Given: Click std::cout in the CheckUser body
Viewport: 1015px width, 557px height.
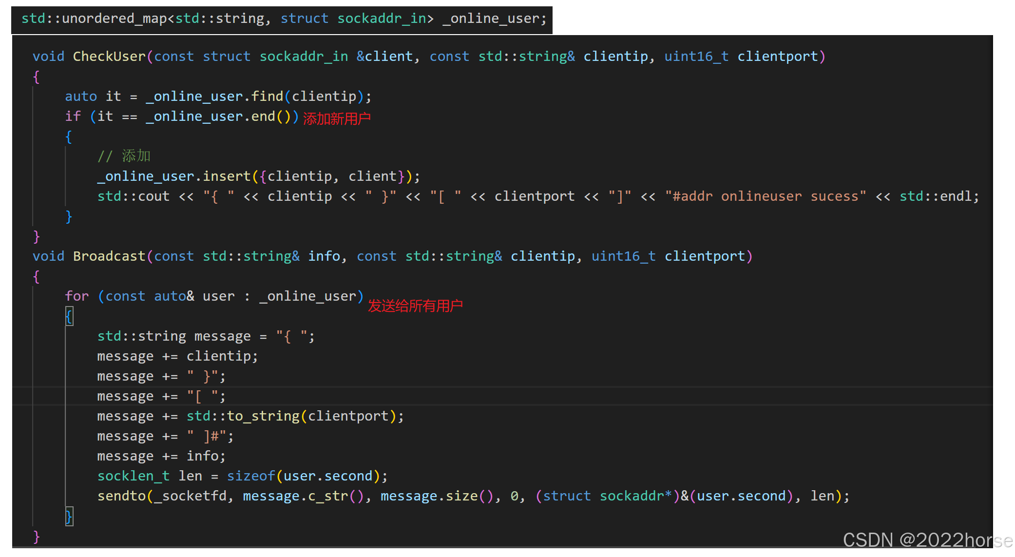Looking at the screenshot, I should tap(133, 196).
